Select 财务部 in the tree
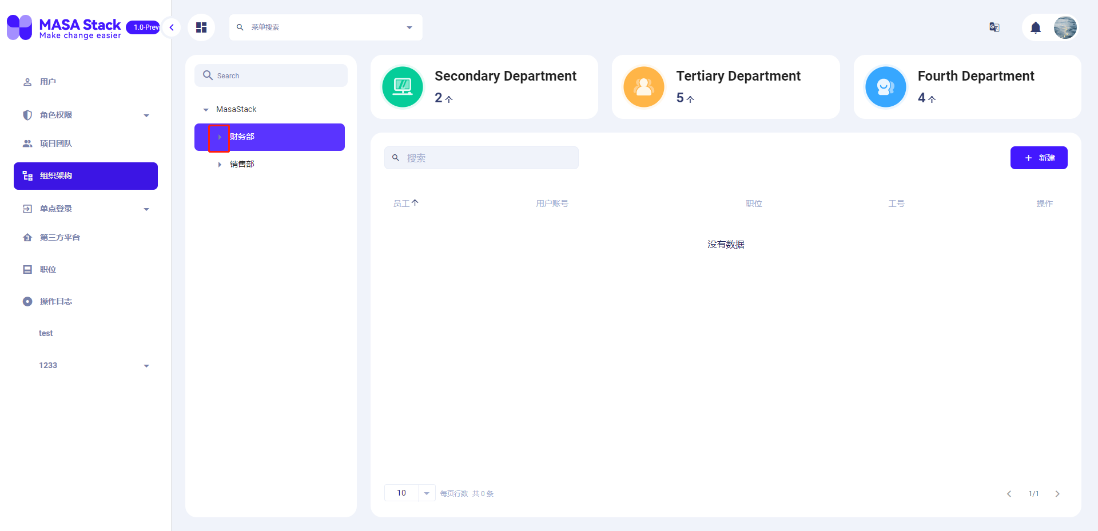The image size is (1098, 531). point(242,137)
